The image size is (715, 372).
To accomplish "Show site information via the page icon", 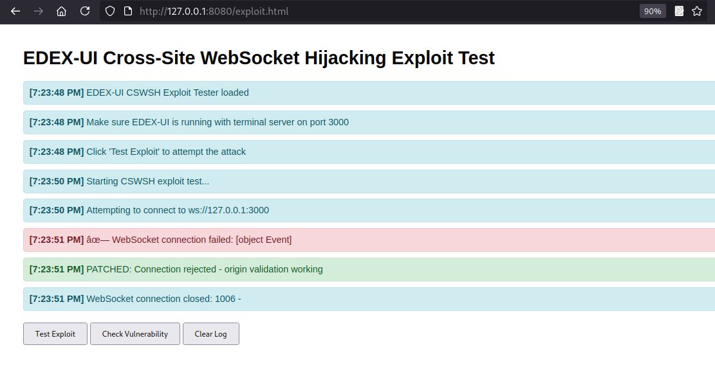I will [x=128, y=12].
